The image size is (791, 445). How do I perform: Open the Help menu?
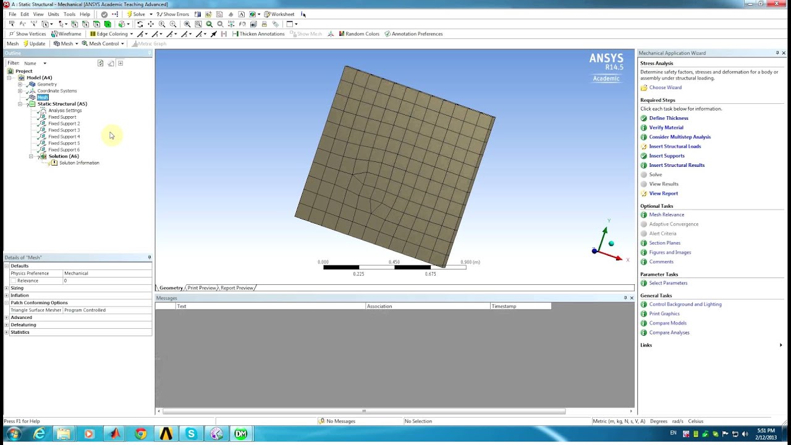pyautogui.click(x=85, y=14)
